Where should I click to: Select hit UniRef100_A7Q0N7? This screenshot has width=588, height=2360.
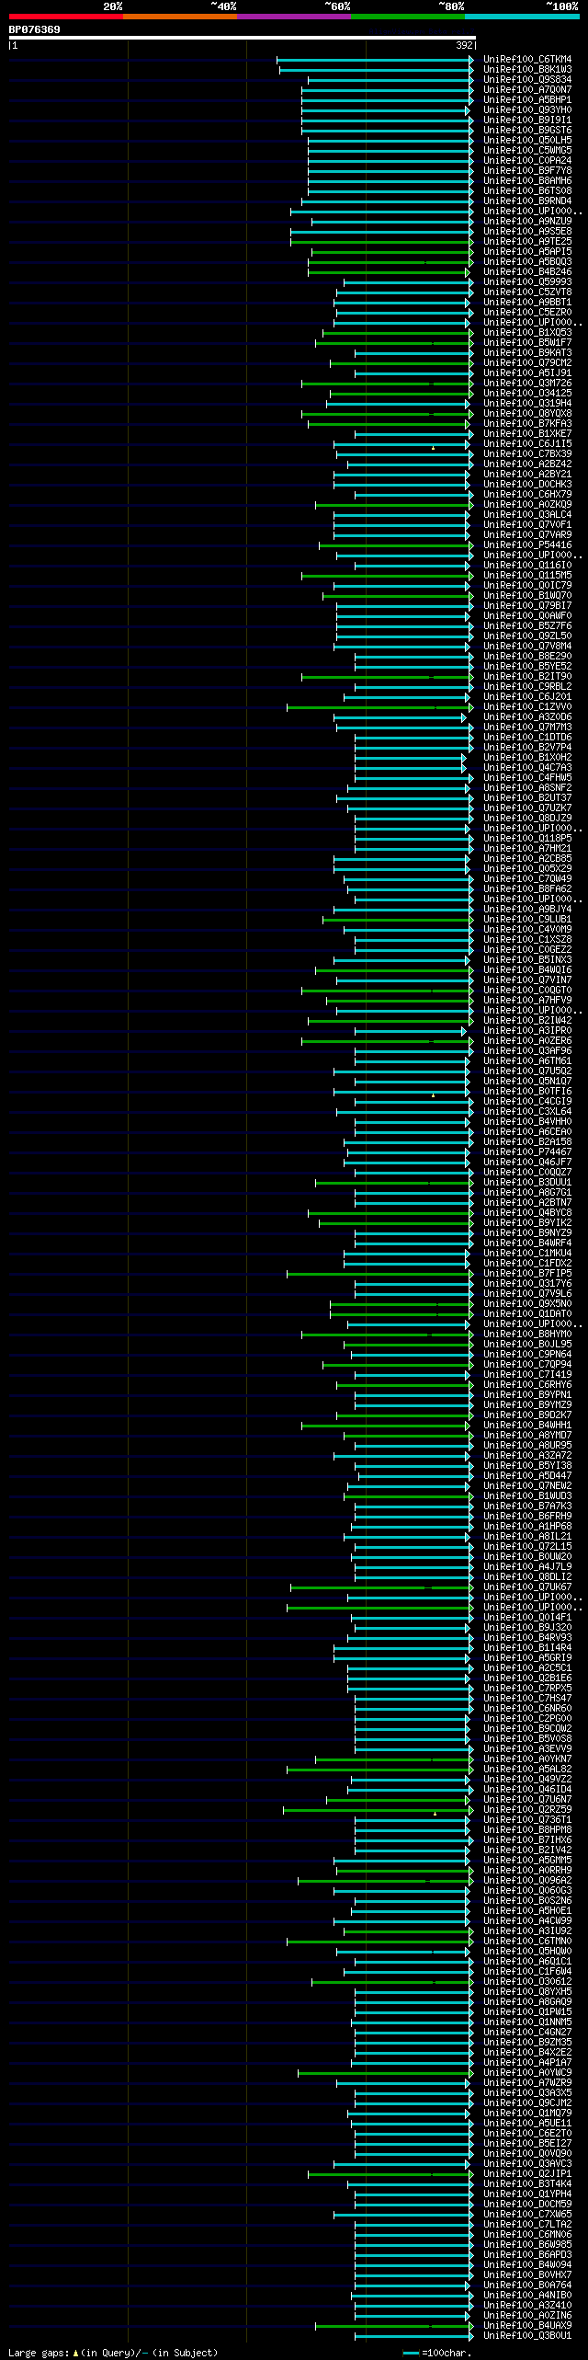click(x=527, y=90)
